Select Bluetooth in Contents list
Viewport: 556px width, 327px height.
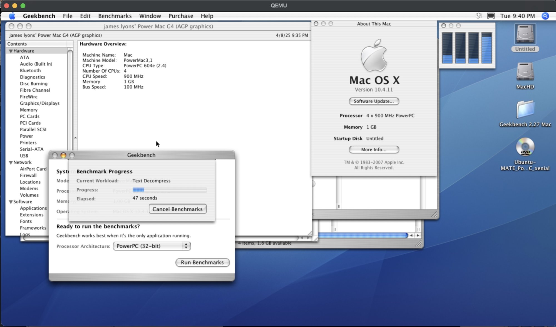(30, 71)
